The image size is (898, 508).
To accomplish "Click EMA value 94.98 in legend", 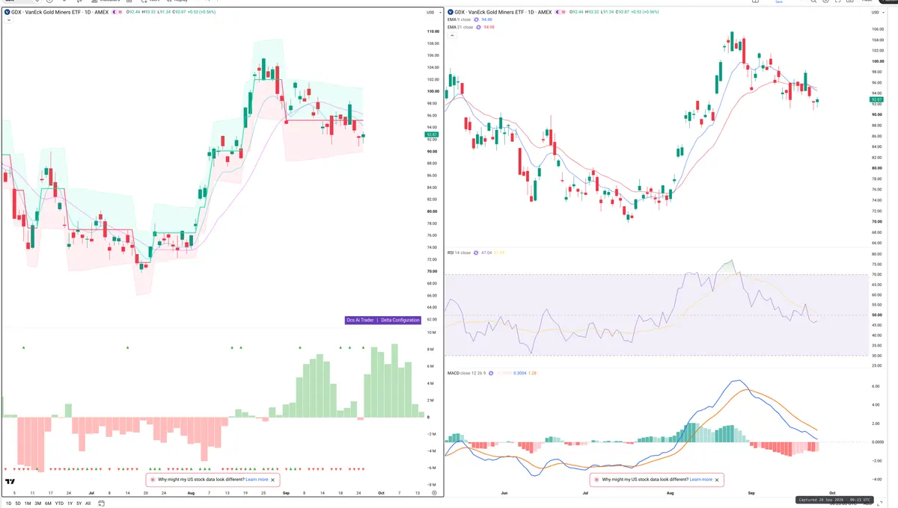I will [489, 27].
